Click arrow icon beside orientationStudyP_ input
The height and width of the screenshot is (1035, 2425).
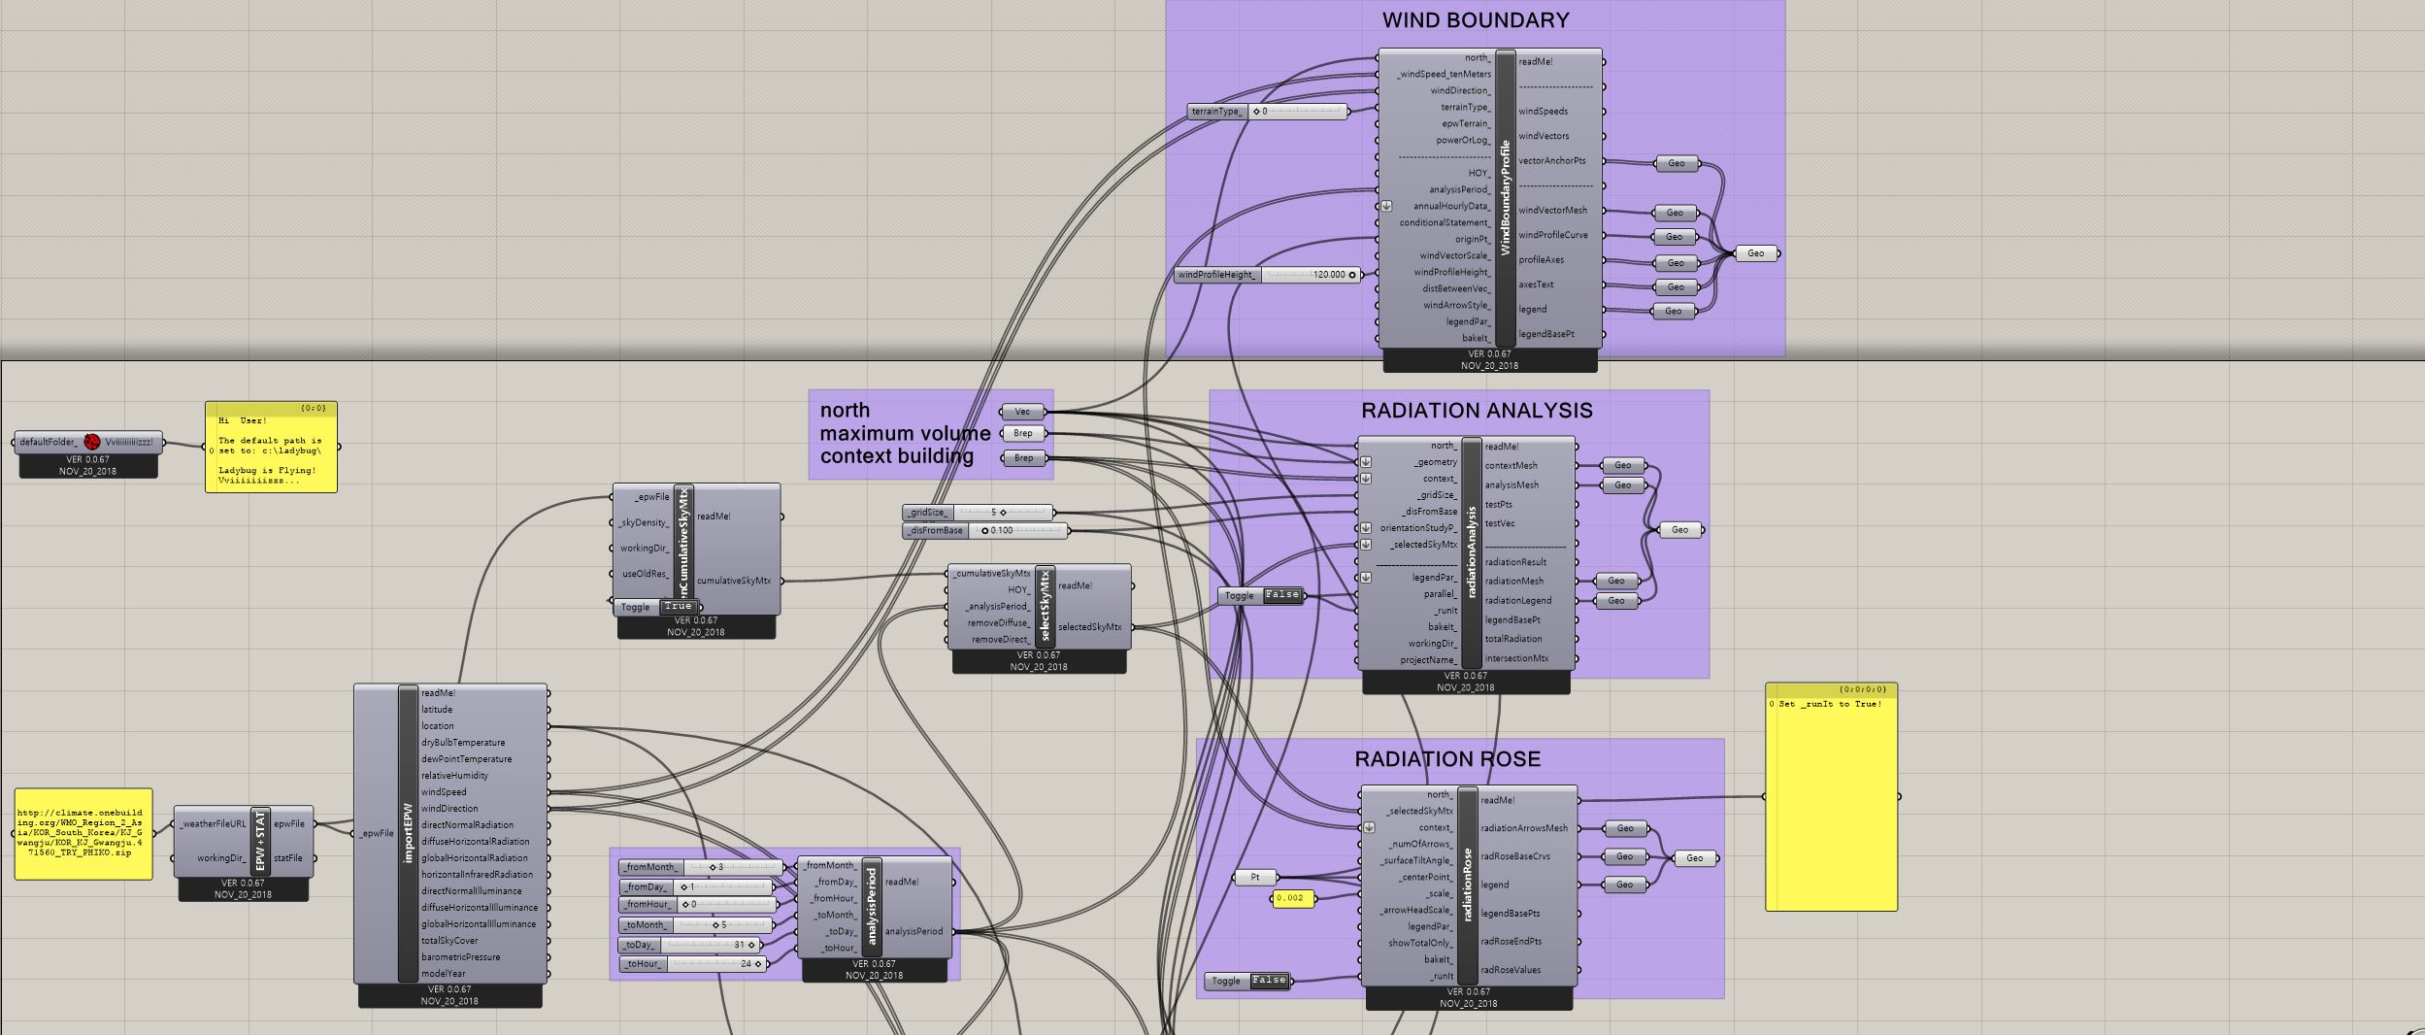click(1365, 528)
